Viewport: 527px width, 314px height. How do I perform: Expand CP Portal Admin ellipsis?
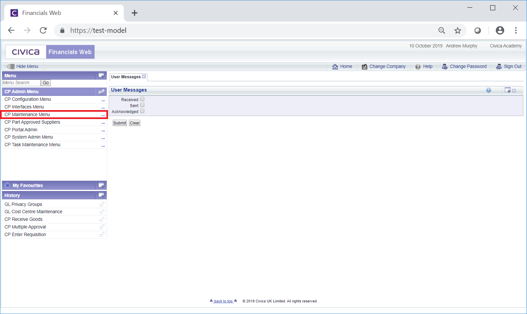pyautogui.click(x=103, y=131)
